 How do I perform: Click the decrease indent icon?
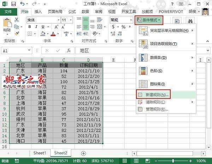tap(79, 33)
